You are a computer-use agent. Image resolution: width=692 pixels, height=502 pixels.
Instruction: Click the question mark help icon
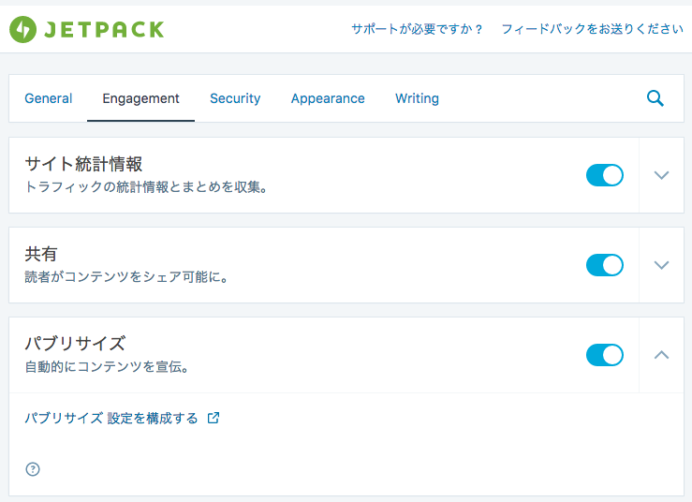pyautogui.click(x=33, y=469)
